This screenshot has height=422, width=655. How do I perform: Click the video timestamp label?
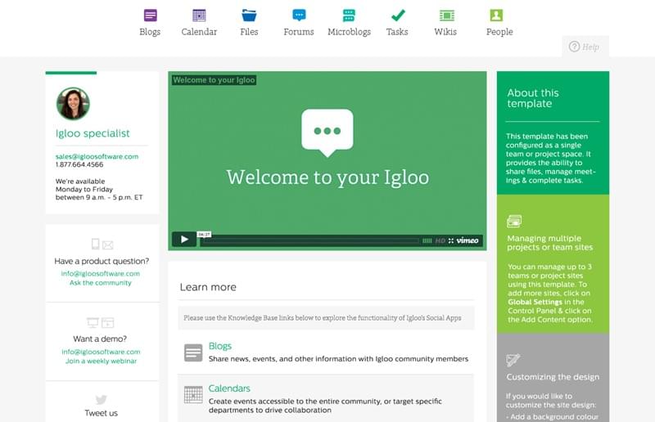click(204, 235)
